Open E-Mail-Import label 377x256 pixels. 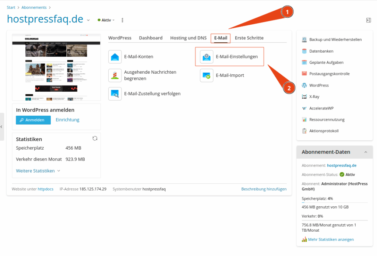point(230,75)
